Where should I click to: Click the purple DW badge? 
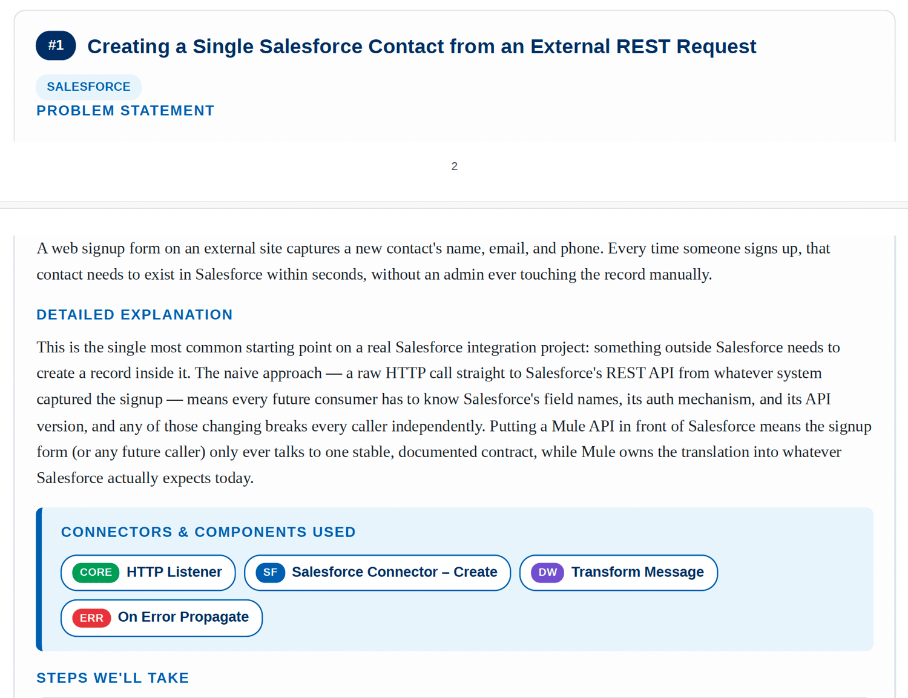(x=547, y=572)
